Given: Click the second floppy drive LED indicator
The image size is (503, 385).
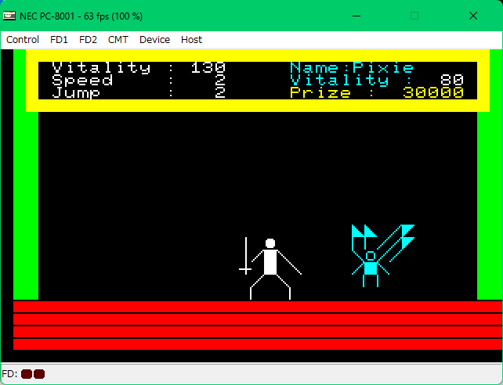Looking at the screenshot, I should [x=39, y=374].
